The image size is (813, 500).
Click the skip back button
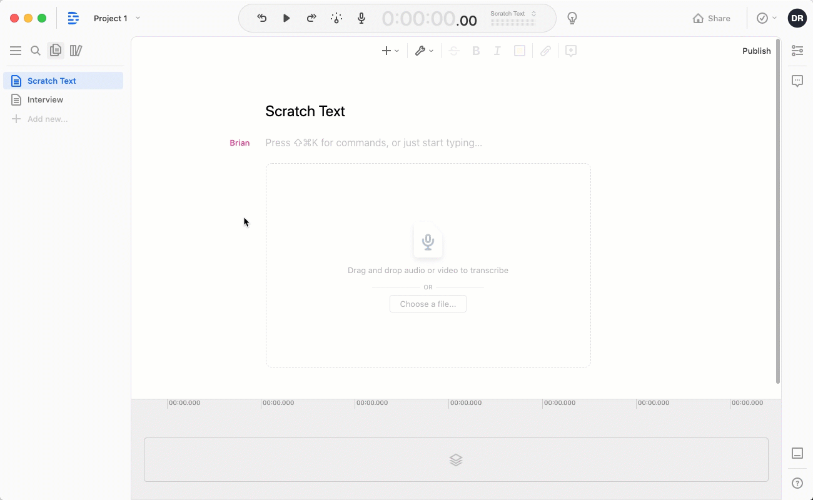[262, 18]
